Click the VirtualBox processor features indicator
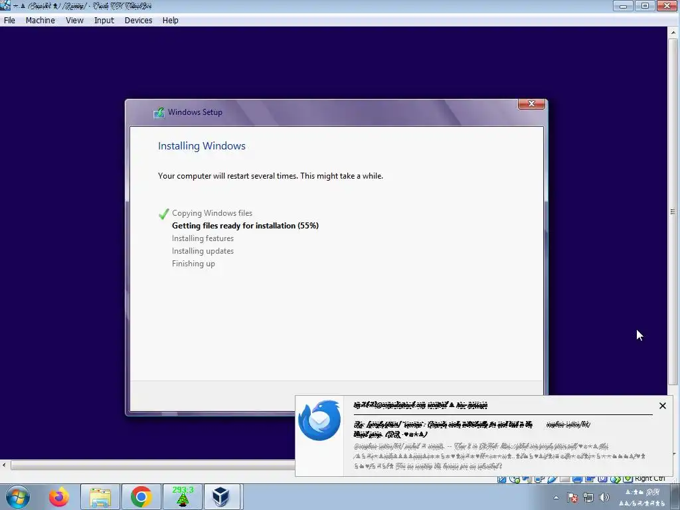The image size is (680, 510). pos(602,478)
